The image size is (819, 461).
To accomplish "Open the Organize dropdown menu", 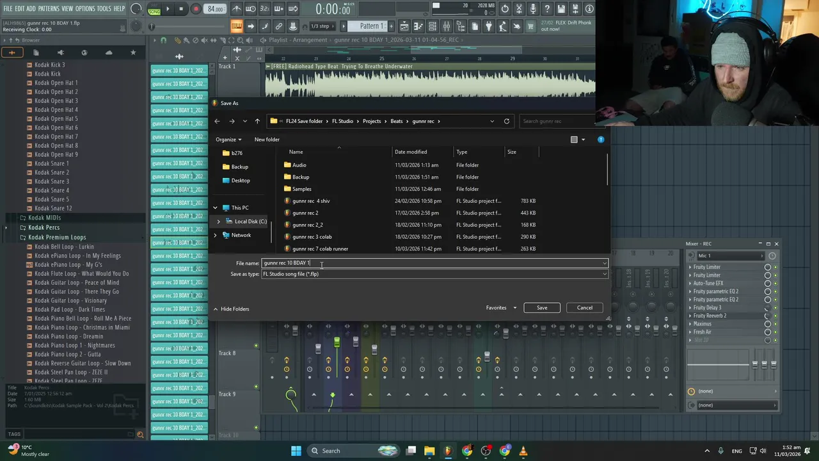I will pos(228,140).
